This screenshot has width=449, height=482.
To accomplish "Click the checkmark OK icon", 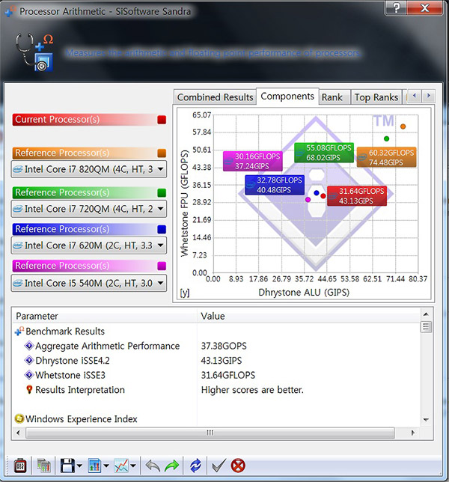I will pos(219,466).
